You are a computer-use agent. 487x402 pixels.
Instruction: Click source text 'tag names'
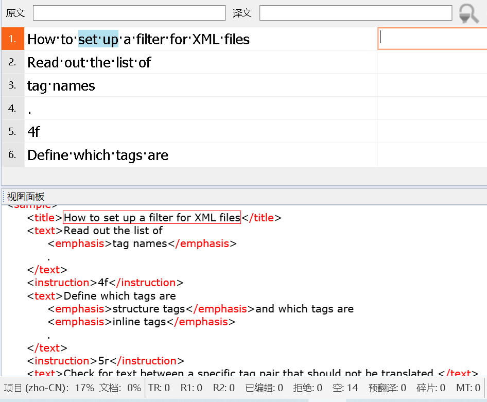(x=61, y=86)
